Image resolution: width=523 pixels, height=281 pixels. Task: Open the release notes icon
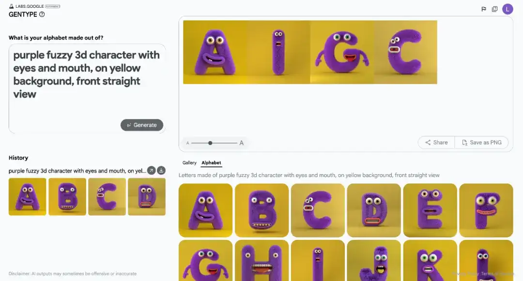click(x=494, y=9)
